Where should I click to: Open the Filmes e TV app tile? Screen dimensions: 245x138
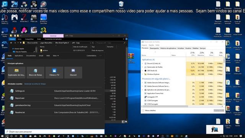point(54,72)
